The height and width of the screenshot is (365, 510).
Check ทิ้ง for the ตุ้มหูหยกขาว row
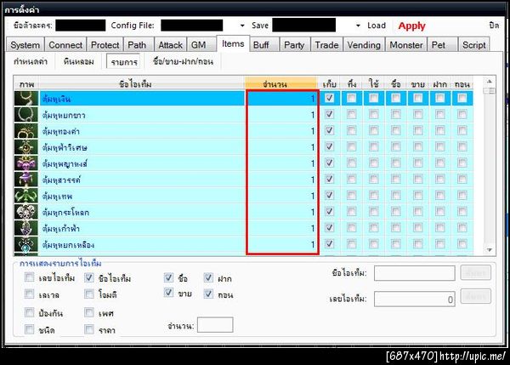(x=352, y=114)
